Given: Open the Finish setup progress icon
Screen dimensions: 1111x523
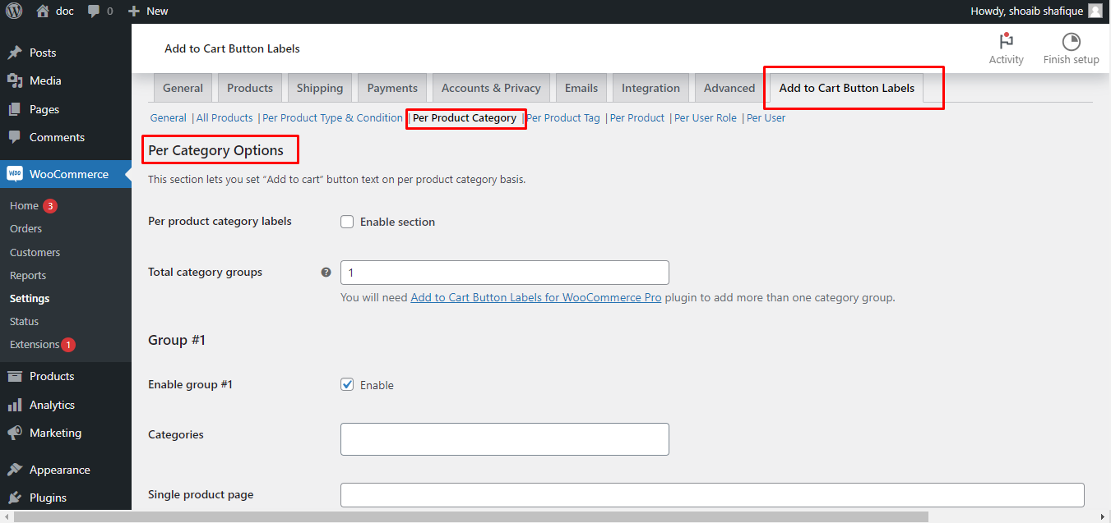Looking at the screenshot, I should [x=1071, y=48].
